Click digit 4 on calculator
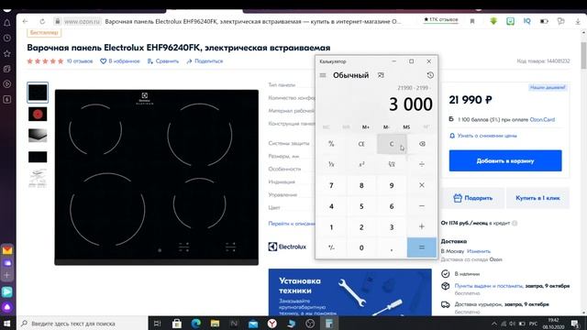Screen dimensions: 587x330 tap(331, 206)
